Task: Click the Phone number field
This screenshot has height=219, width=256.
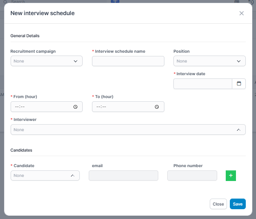Action: pyautogui.click(x=192, y=175)
